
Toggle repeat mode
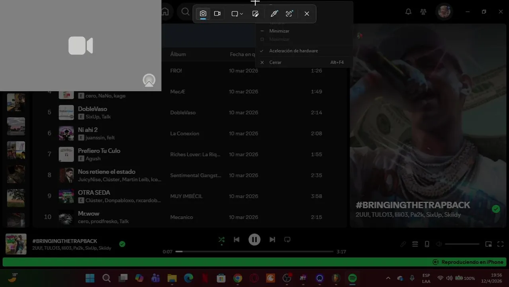click(x=287, y=240)
